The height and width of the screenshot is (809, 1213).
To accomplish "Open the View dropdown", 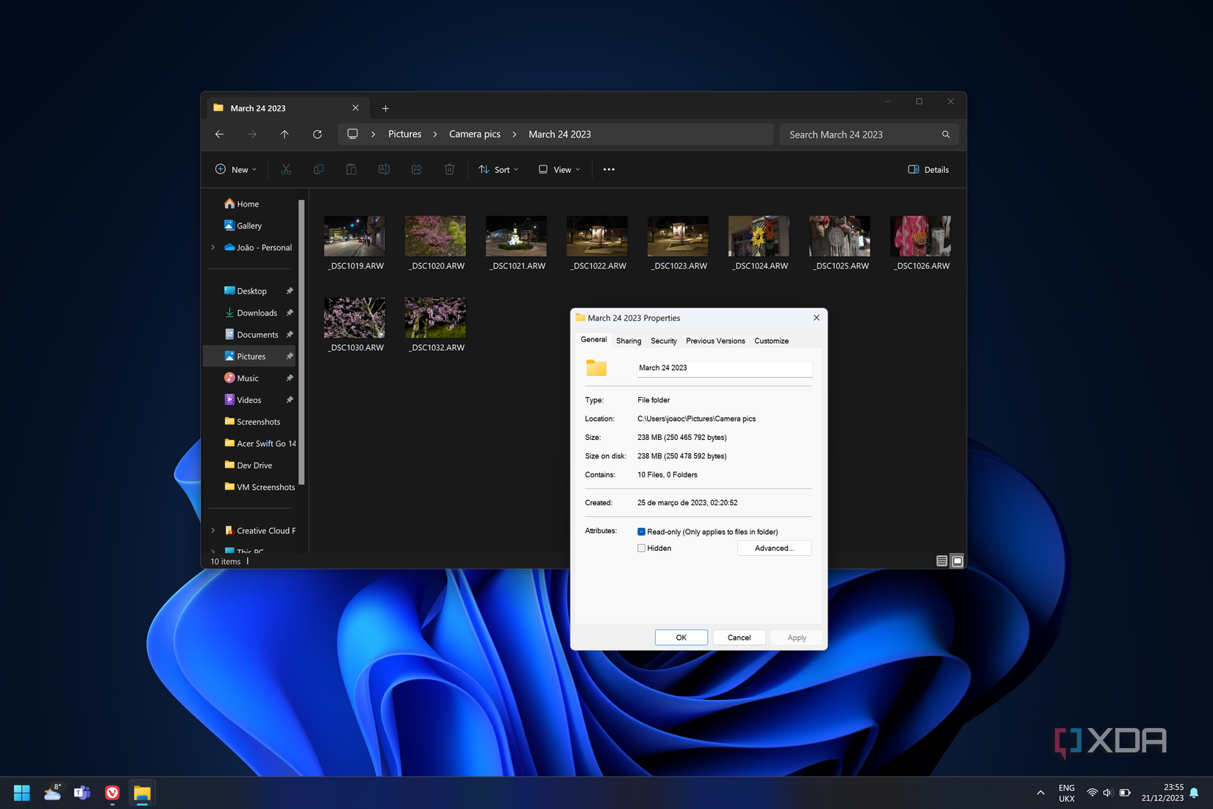I will pos(559,169).
